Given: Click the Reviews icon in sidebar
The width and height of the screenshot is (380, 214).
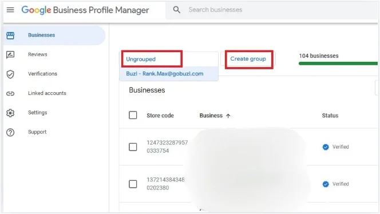Looking at the screenshot, I should pyautogui.click(x=10, y=55).
